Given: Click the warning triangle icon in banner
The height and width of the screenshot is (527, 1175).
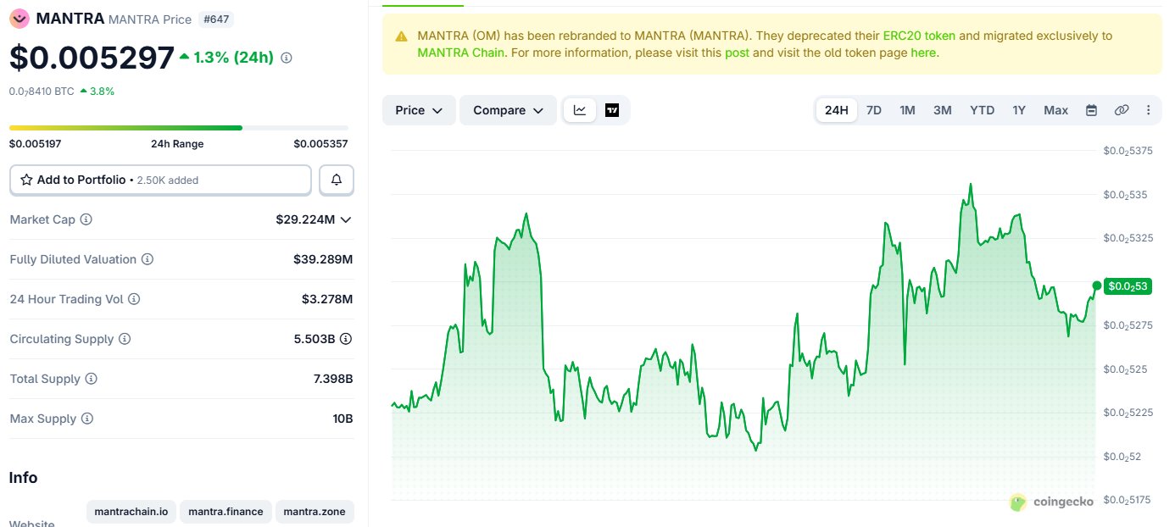Looking at the screenshot, I should pos(401,36).
